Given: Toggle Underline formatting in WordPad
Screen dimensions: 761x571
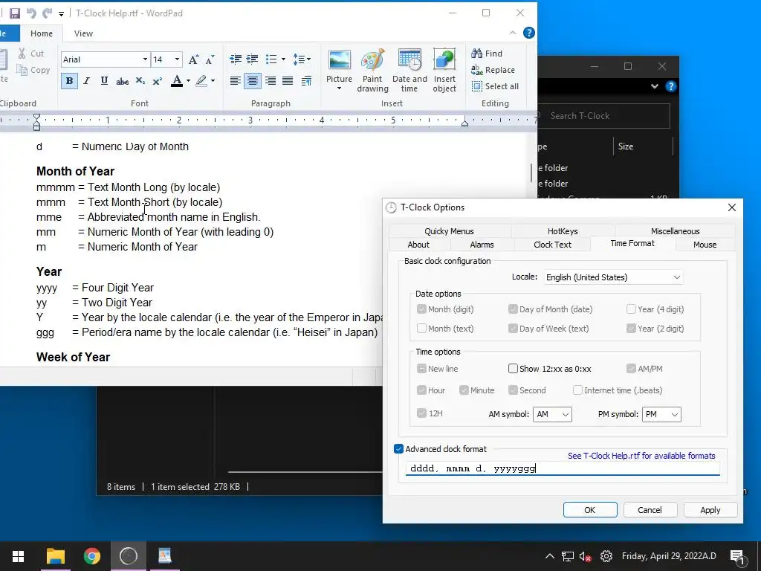Looking at the screenshot, I should 104,80.
